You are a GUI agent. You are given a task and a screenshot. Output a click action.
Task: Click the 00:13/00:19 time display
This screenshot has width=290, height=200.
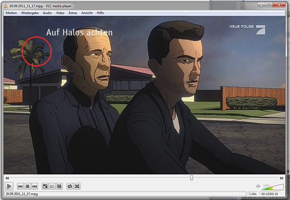[x=270, y=194]
